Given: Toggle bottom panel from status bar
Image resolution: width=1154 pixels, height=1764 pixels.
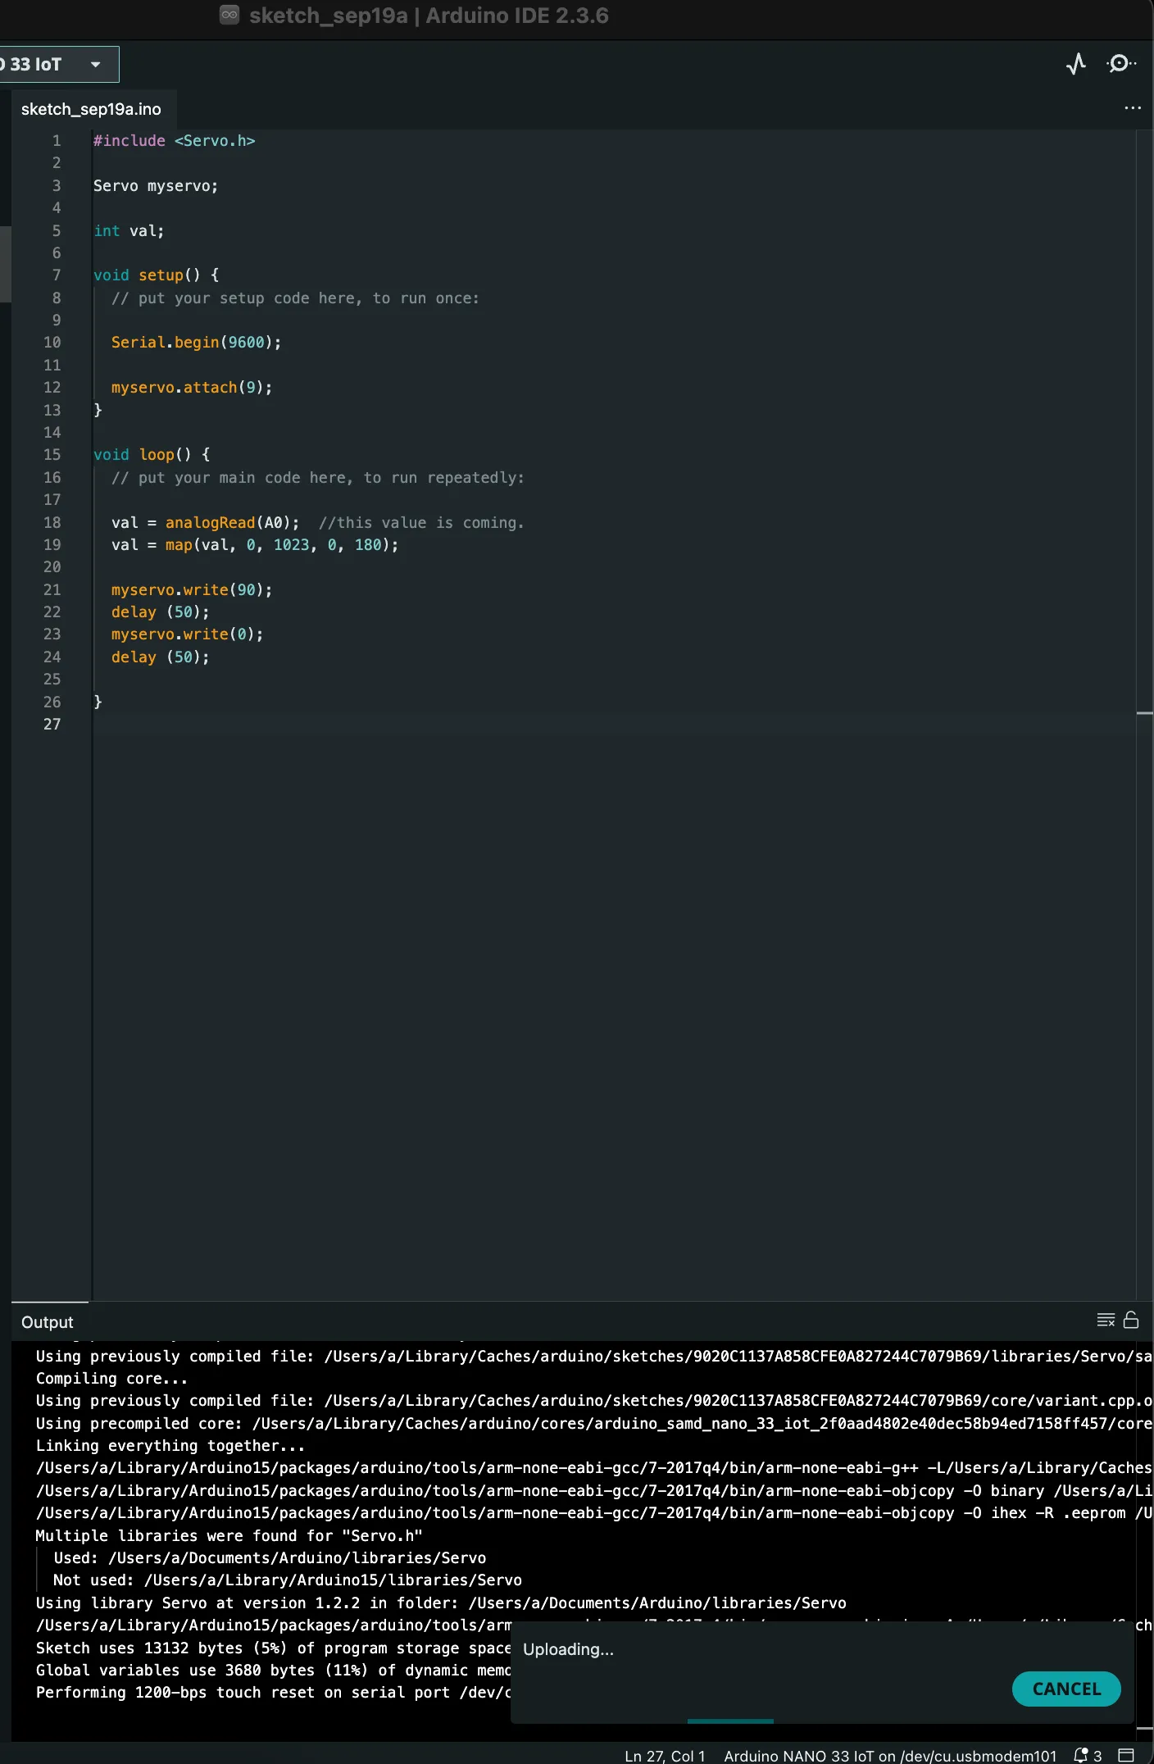Looking at the screenshot, I should click(x=1126, y=1755).
